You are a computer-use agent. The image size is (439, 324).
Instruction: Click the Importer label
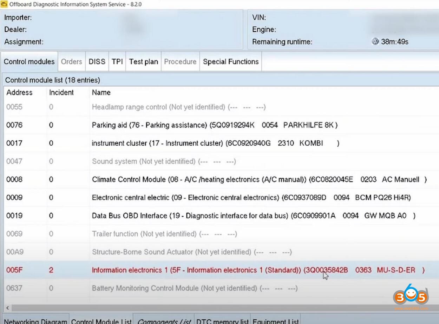click(x=18, y=18)
